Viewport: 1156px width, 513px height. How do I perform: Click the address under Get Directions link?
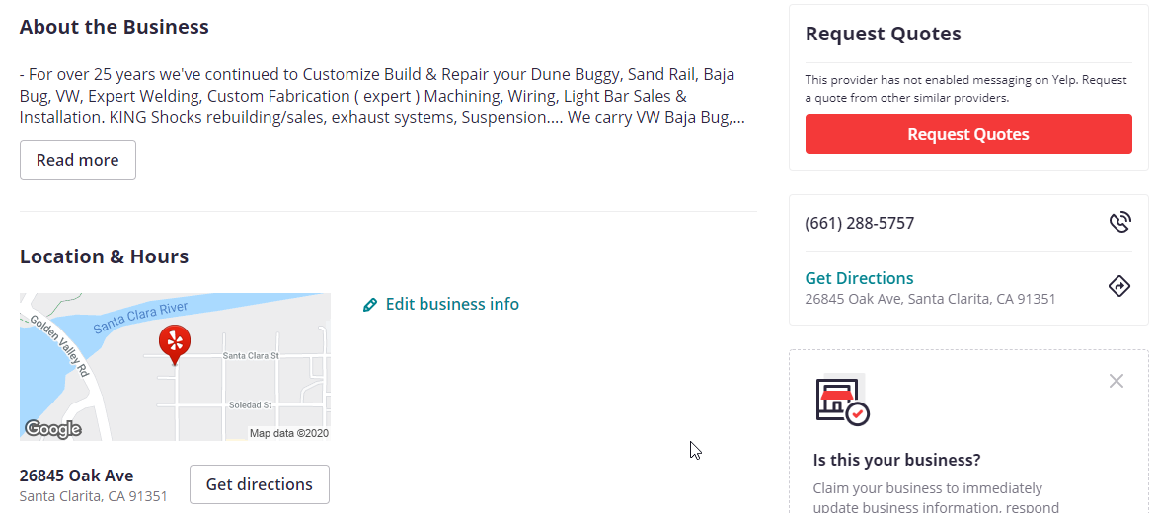[930, 299]
